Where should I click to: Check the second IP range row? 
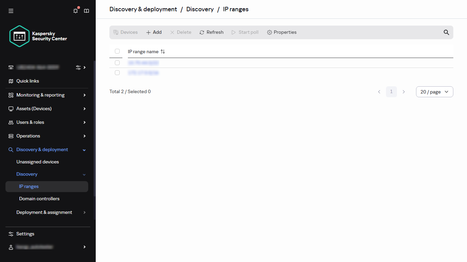(x=117, y=73)
